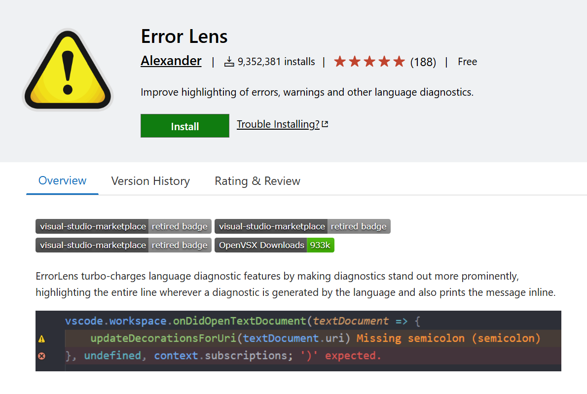Switch to the Overview tab
This screenshot has width=587, height=394.
pos(63,180)
